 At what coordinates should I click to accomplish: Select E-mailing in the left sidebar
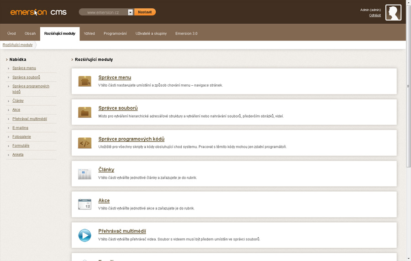[20, 128]
